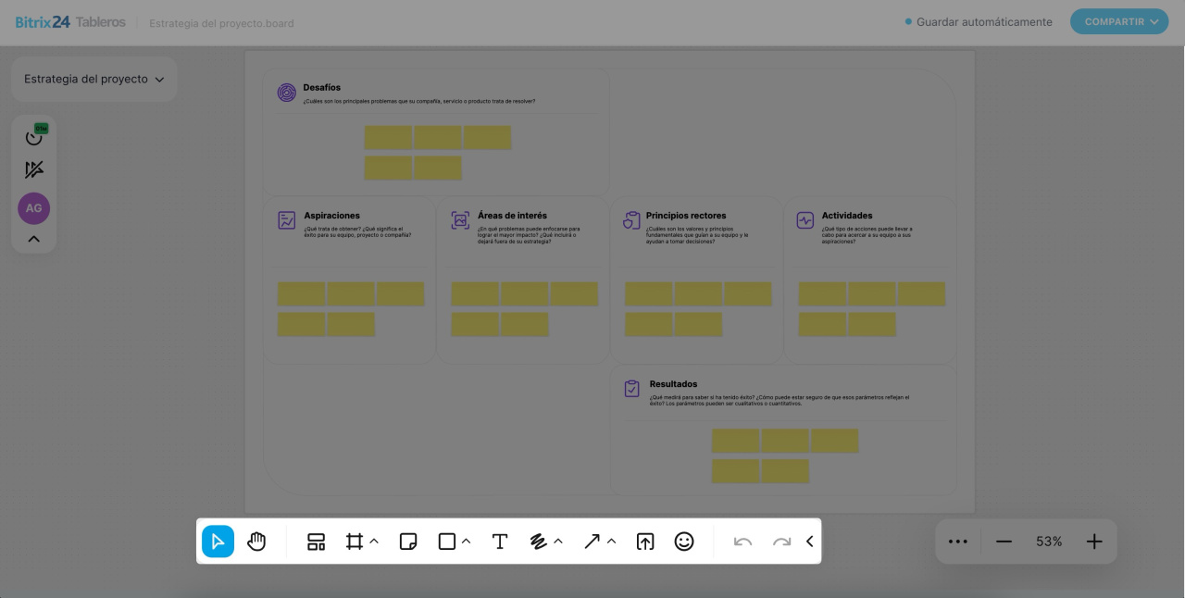This screenshot has width=1185, height=598.
Task: Add a sticky note
Action: click(x=408, y=542)
